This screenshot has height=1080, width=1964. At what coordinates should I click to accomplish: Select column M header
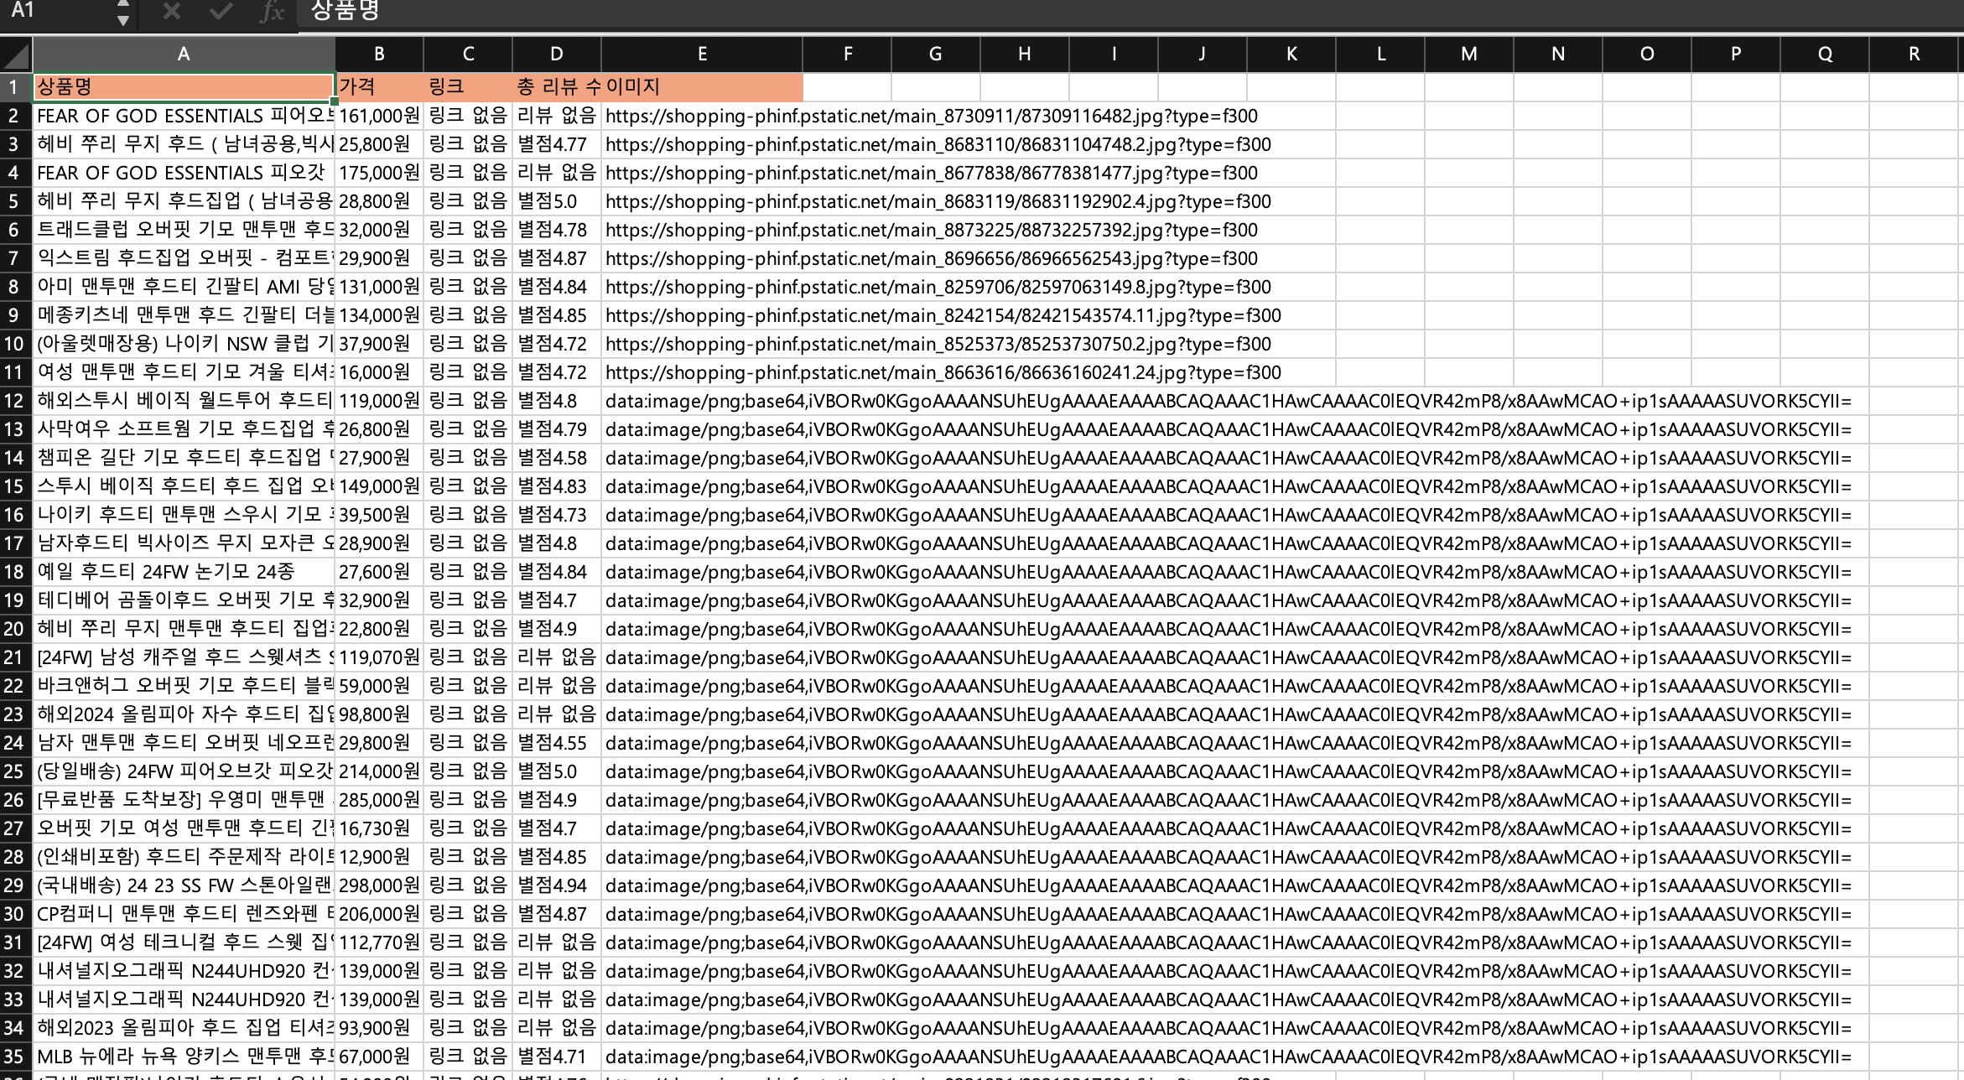[1469, 55]
